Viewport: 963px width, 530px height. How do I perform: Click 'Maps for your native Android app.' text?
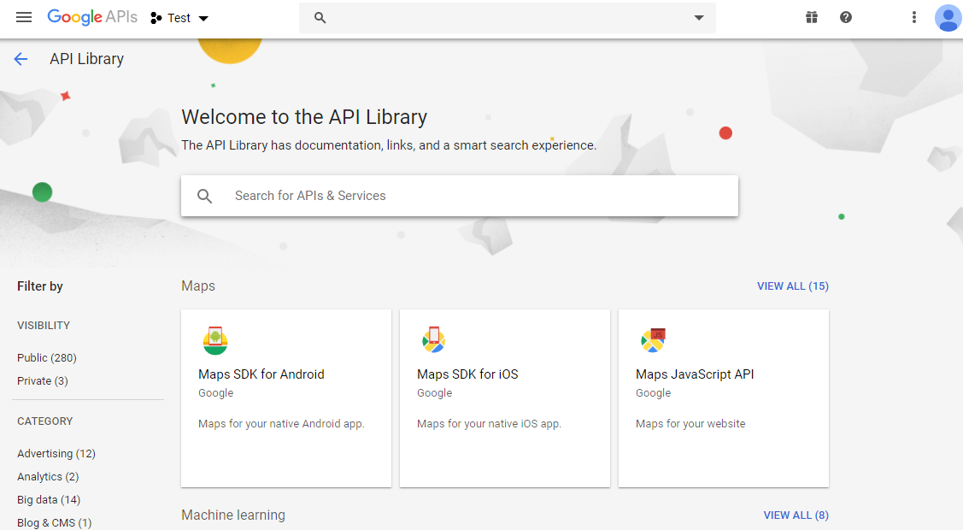pos(281,424)
